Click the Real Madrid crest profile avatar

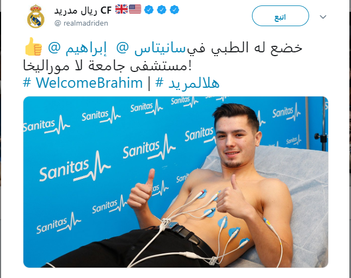tap(36, 16)
